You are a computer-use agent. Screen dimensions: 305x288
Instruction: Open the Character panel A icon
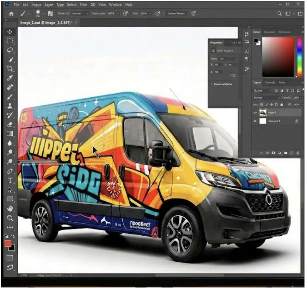247,52
